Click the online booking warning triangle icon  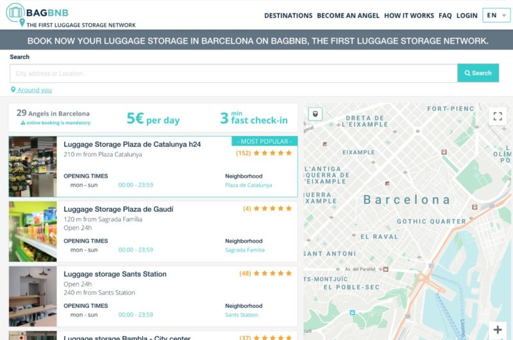point(23,123)
